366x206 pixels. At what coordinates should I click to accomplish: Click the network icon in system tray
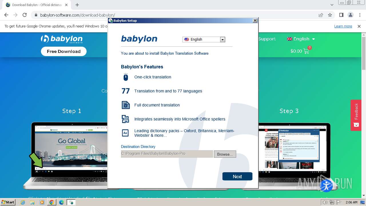(332, 202)
